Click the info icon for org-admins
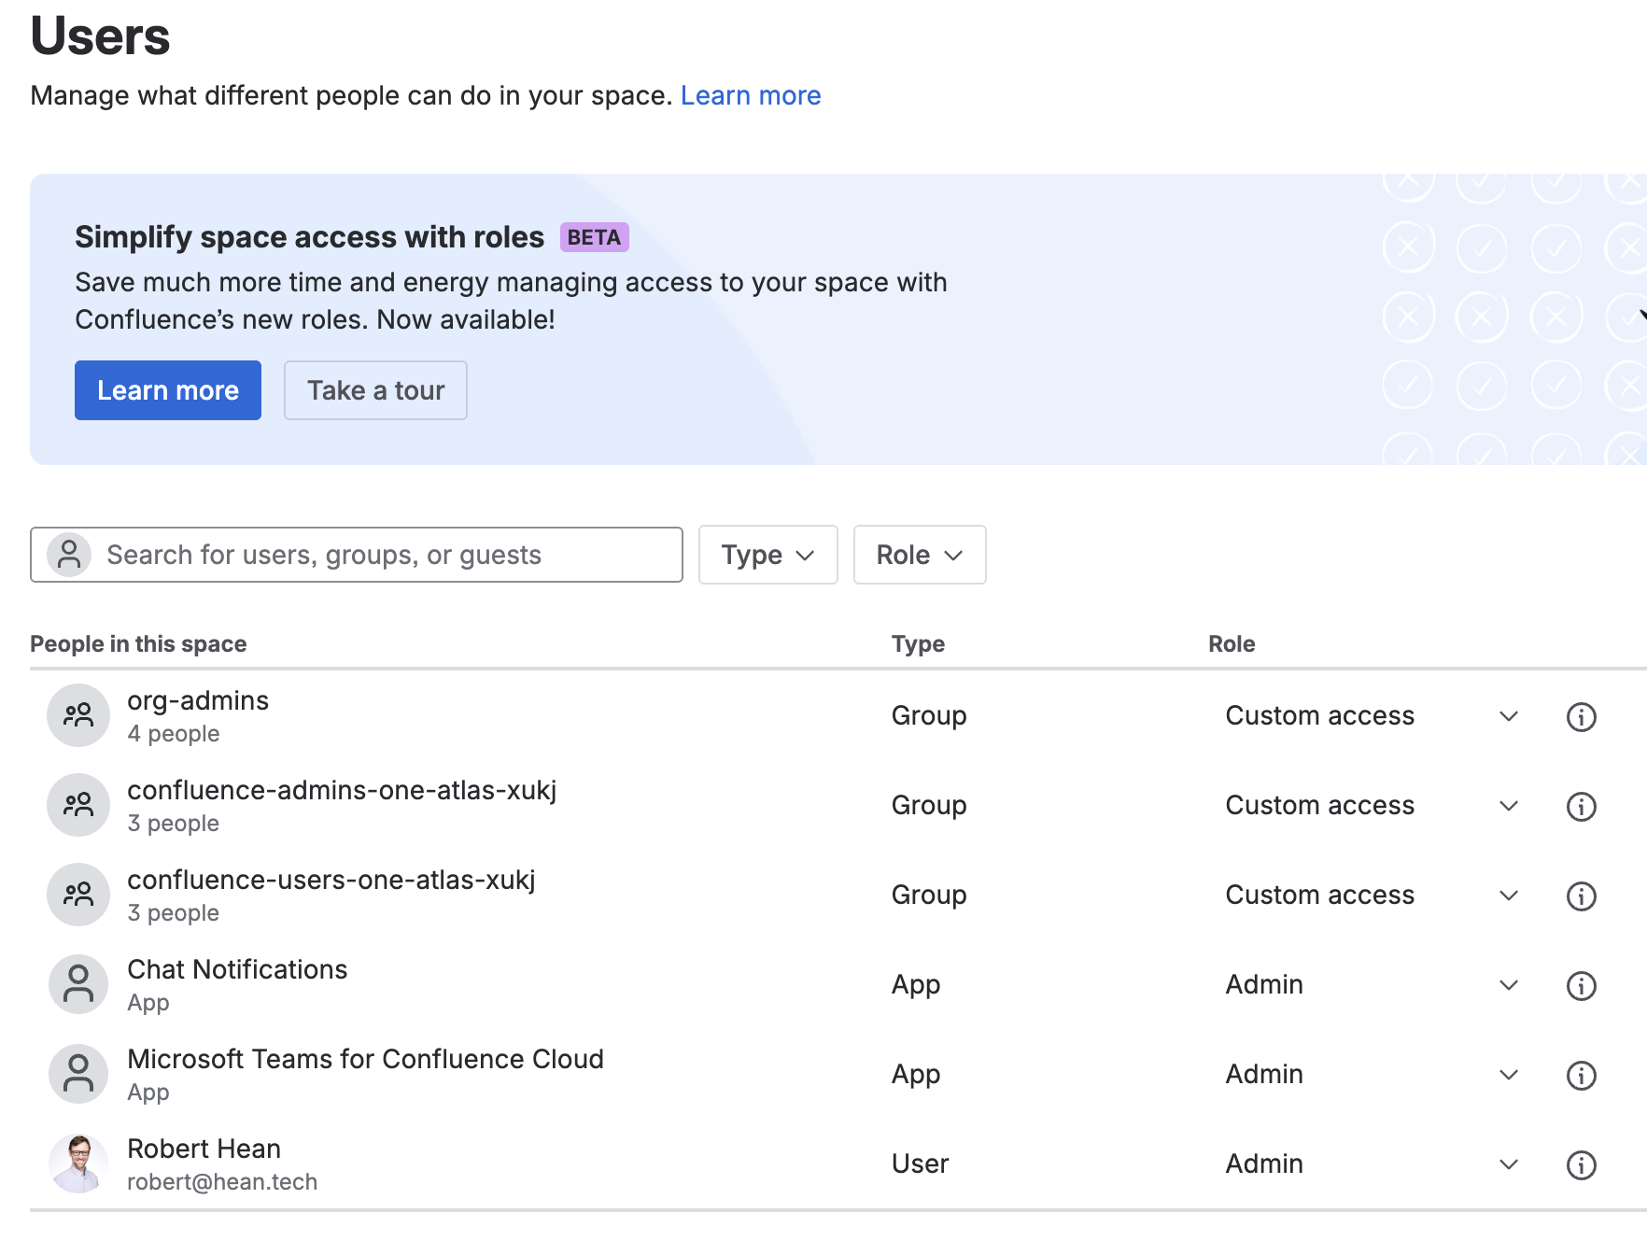 (x=1580, y=717)
